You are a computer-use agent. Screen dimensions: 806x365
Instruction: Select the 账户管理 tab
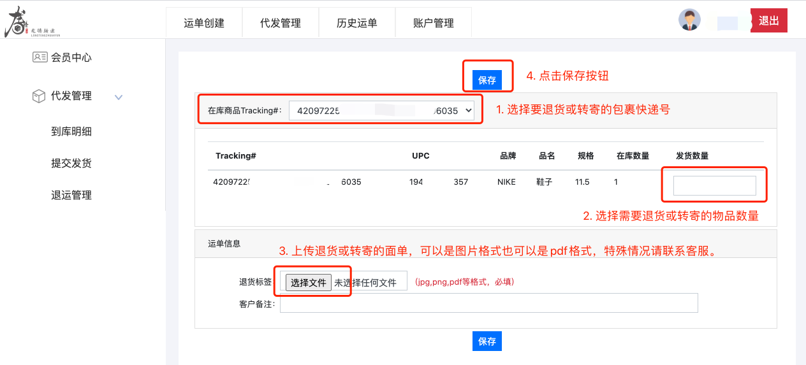tap(434, 23)
